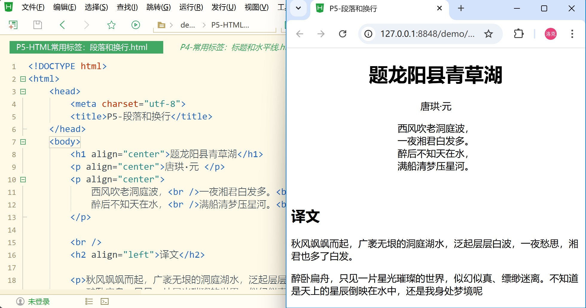Click the author text 唐珙·元
The height and width of the screenshot is (308, 586).
tap(436, 106)
